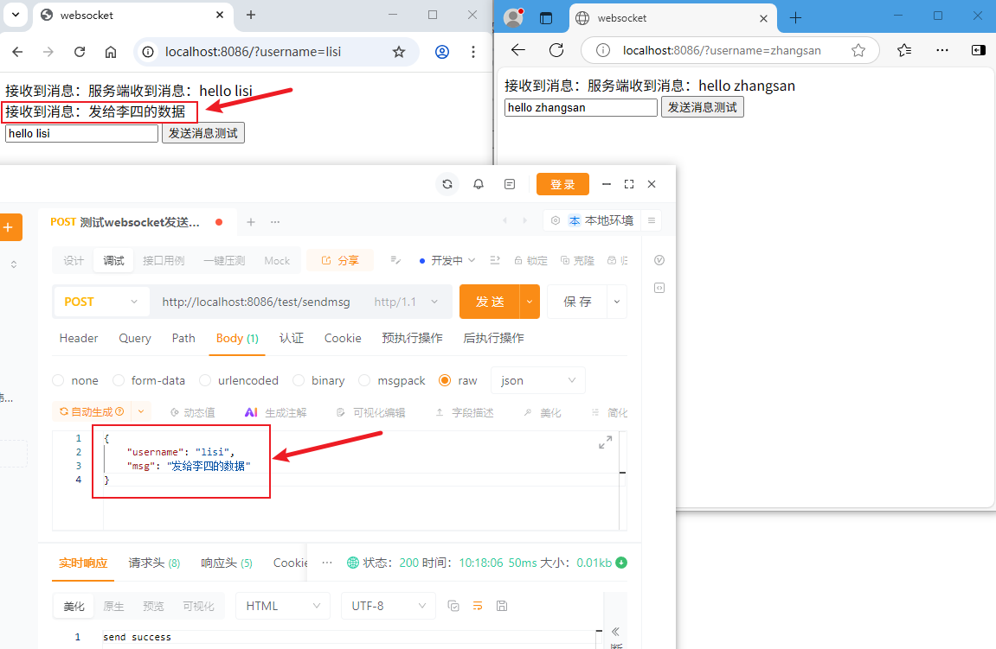Switch to 设计 mode tab

pyautogui.click(x=73, y=261)
